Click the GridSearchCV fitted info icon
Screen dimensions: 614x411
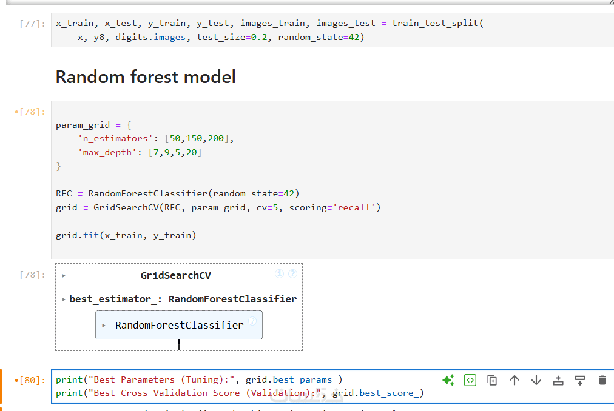tap(279, 274)
